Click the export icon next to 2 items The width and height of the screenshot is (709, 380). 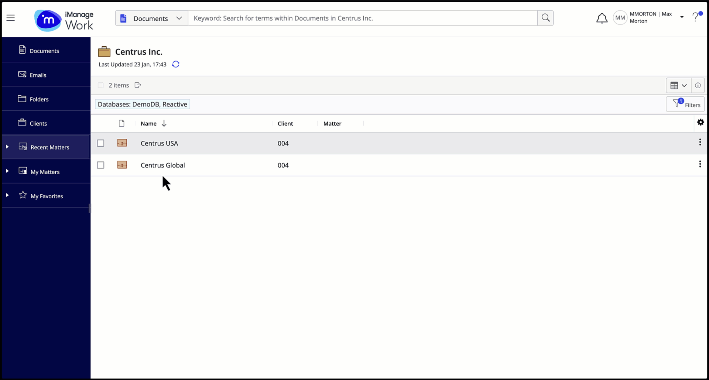click(138, 85)
